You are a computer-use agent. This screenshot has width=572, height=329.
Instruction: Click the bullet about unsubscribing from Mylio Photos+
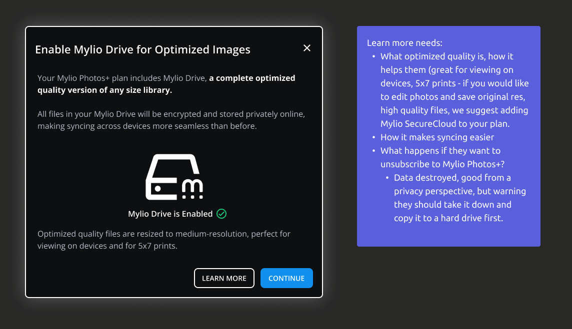pos(442,157)
